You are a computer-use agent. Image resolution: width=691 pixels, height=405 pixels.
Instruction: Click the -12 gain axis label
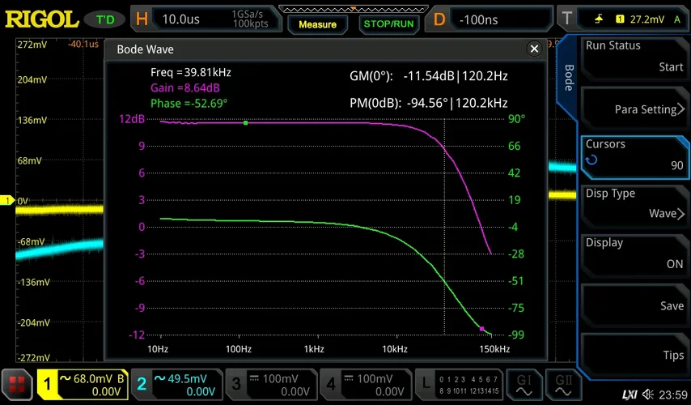tap(137, 335)
